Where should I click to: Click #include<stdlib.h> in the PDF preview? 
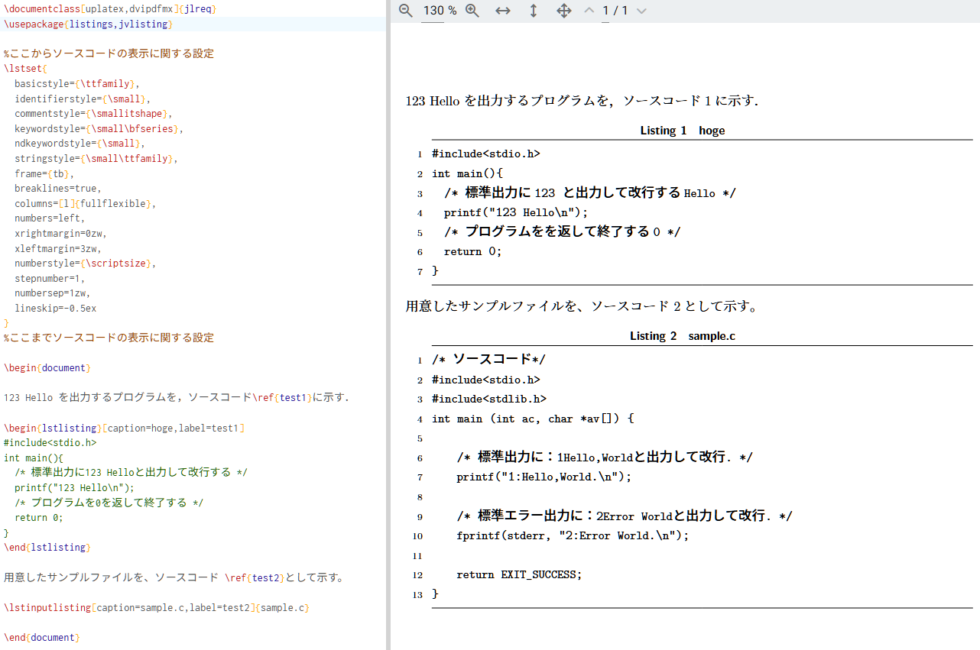pyautogui.click(x=489, y=399)
